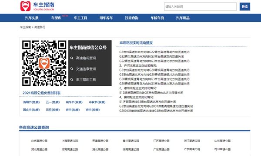Click 高速路况实时滚动播报 heading
The width and height of the screenshot is (261, 156).
click(x=136, y=43)
